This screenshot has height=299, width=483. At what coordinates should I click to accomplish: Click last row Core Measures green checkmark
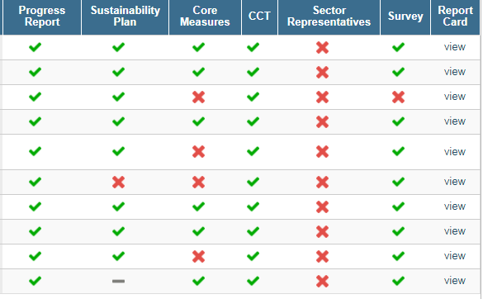198,281
